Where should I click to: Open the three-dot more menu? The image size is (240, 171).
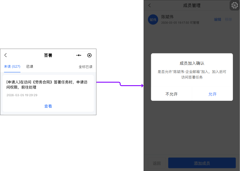[x=79, y=55]
